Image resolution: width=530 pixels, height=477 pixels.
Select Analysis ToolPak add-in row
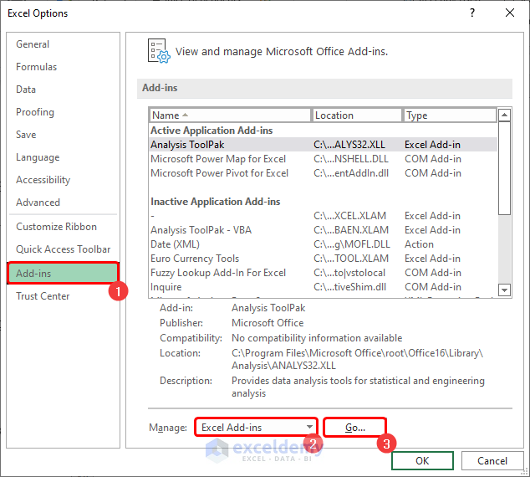point(324,145)
